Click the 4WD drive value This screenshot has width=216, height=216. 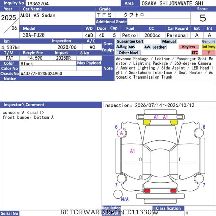point(89,35)
